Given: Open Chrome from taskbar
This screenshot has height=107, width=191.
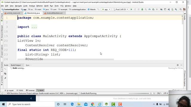Looking at the screenshot, I should click(x=93, y=104).
